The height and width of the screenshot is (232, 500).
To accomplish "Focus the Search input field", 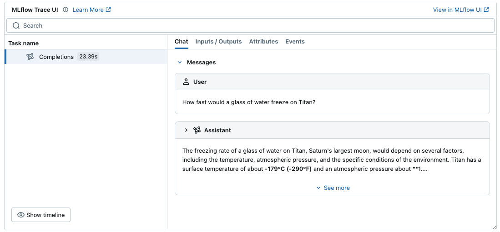I will pos(255,26).
